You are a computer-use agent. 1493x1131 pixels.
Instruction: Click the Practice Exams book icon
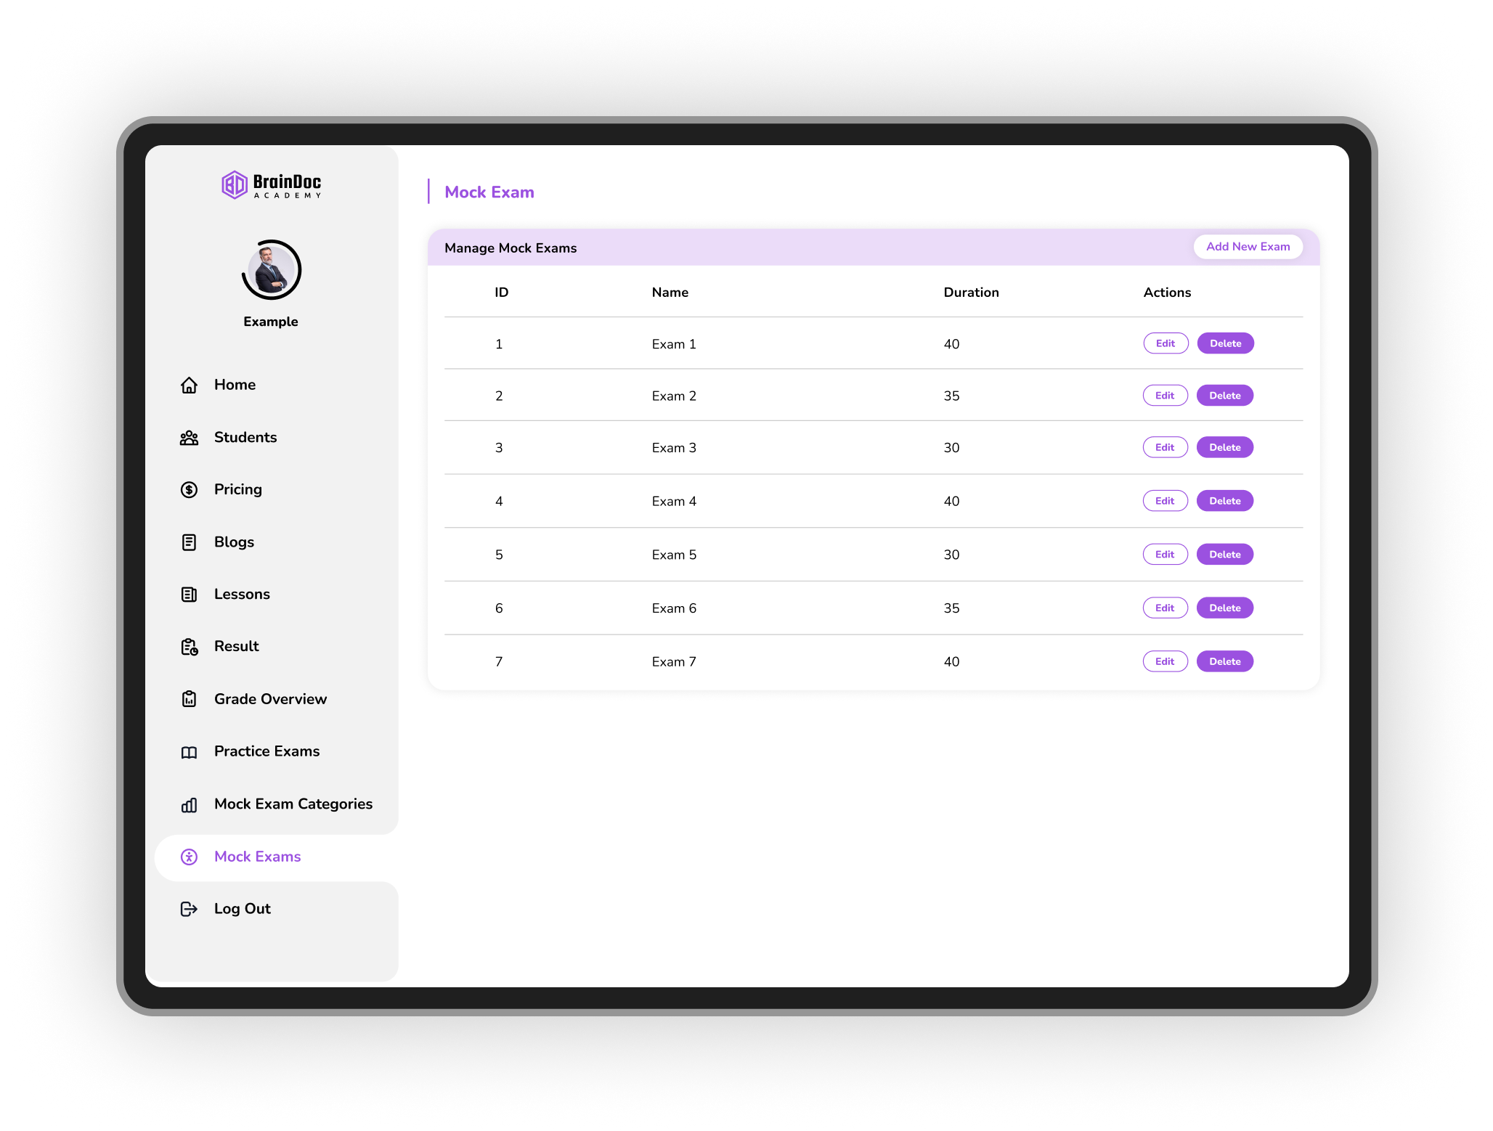(189, 752)
